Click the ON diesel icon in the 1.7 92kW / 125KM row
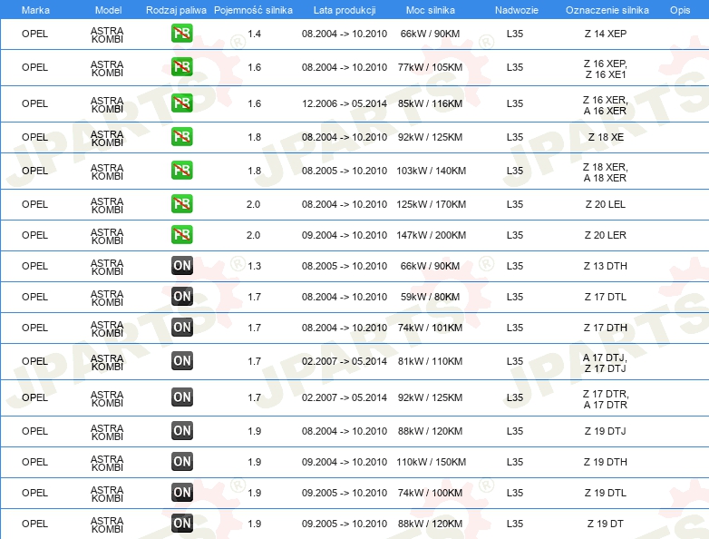 [x=181, y=397]
